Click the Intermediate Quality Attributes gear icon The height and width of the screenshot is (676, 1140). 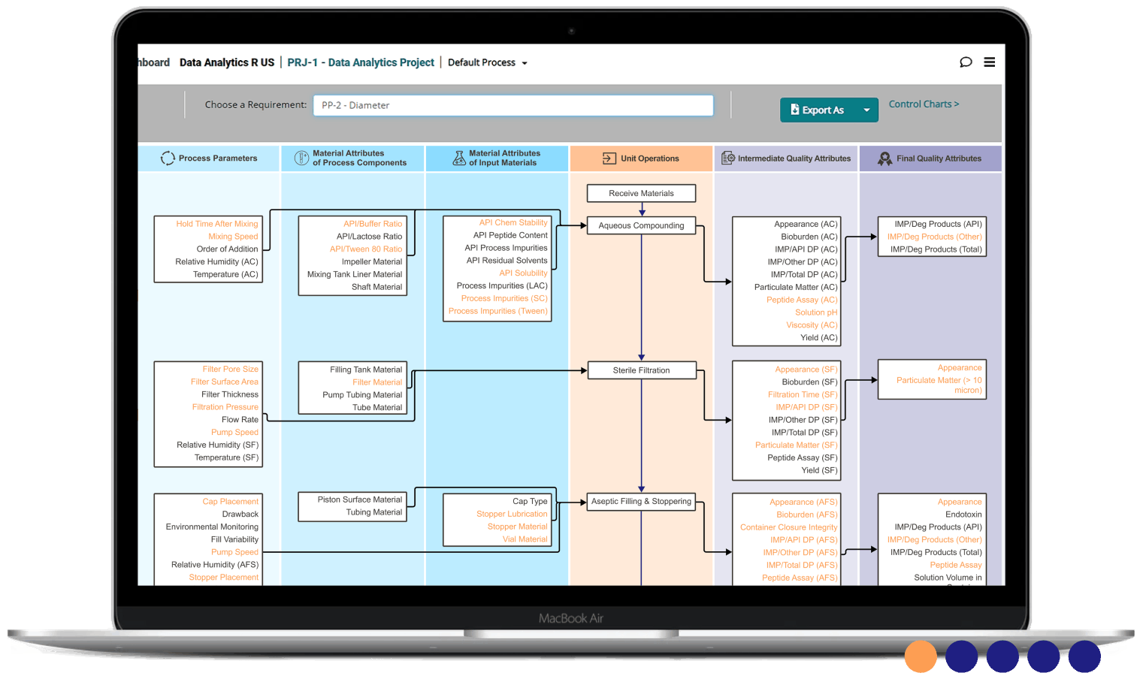[727, 158]
